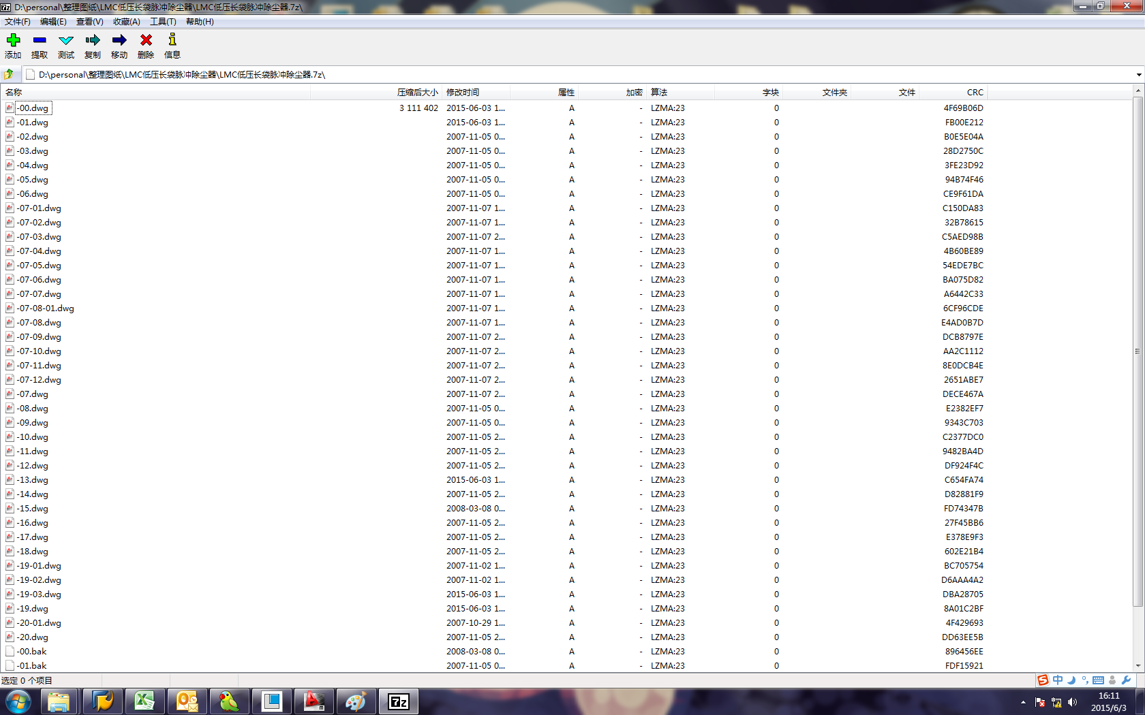1145x715 pixels.
Task: Select the file -00.dwg
Action: tap(33, 108)
